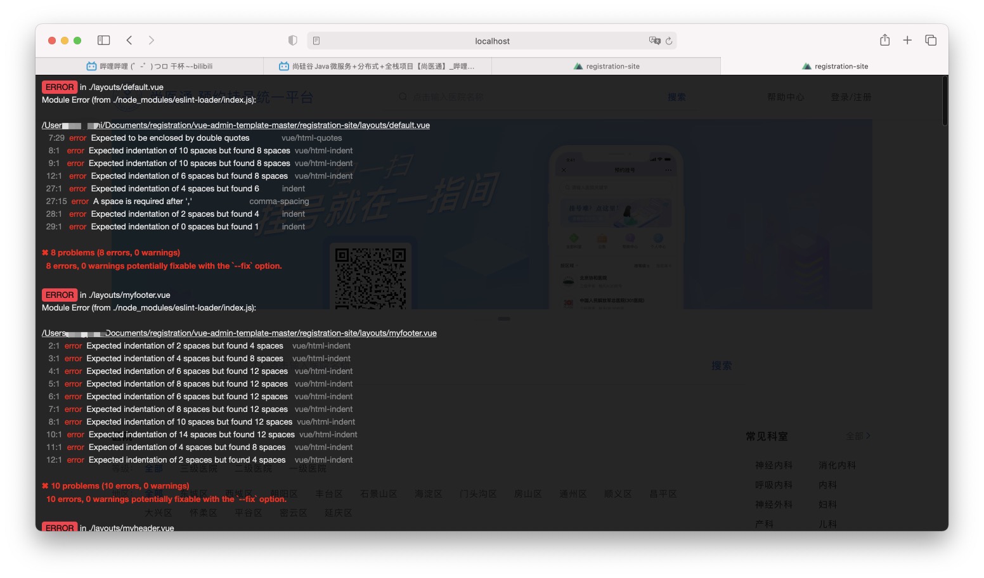Switch to the 尚硅谷 Java微服务 tab
Screen dimensions: 984x578
[x=378, y=66]
